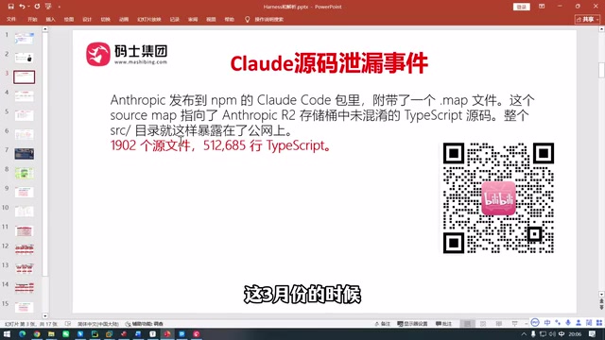Image resolution: width=605 pixels, height=340 pixels.
Task: Customize the quick access toolbar dropdown
Action: pos(60,7)
